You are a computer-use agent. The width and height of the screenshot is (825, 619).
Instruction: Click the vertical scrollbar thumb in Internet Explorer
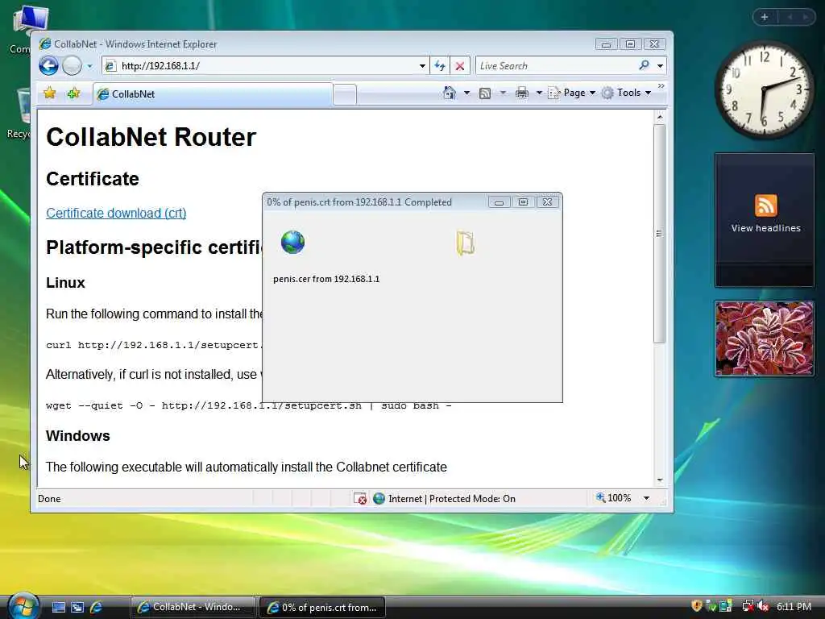659,234
